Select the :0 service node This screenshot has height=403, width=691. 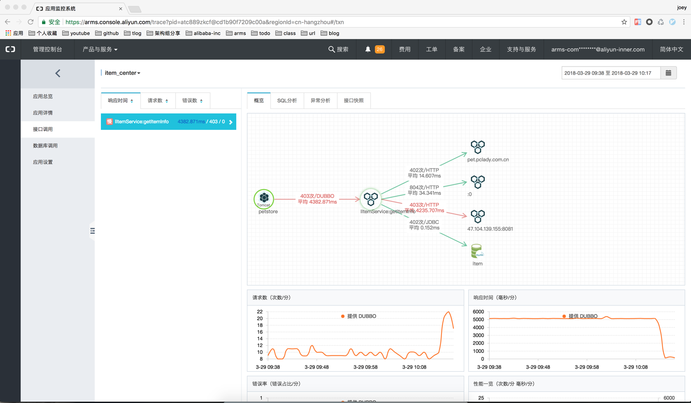tap(478, 182)
